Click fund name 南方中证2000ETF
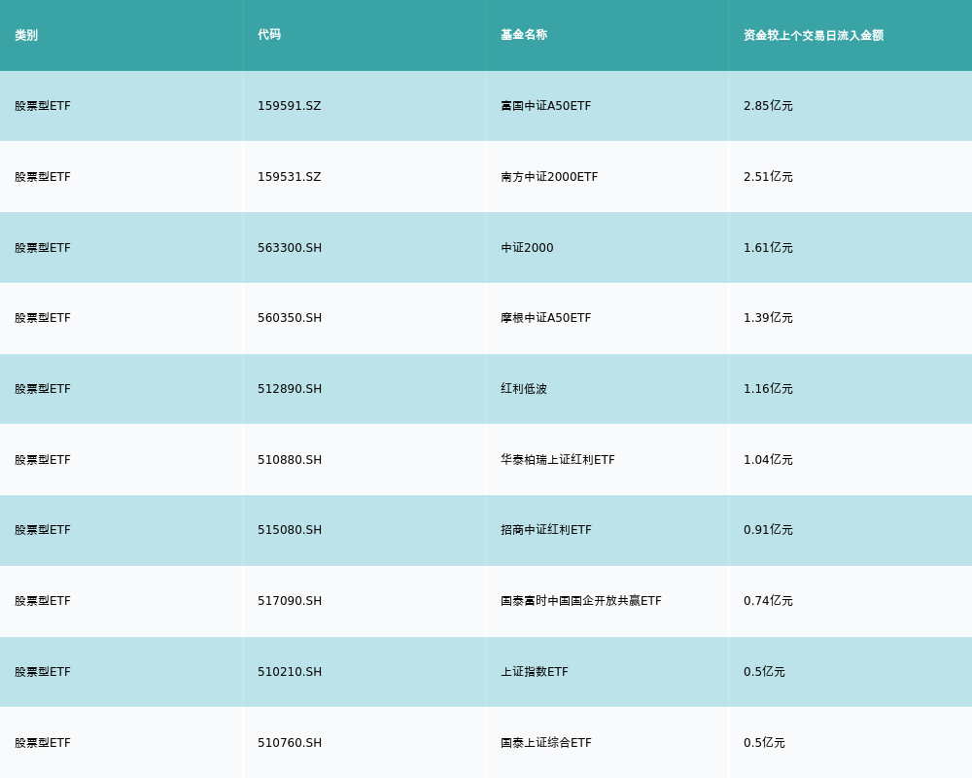 tap(549, 177)
